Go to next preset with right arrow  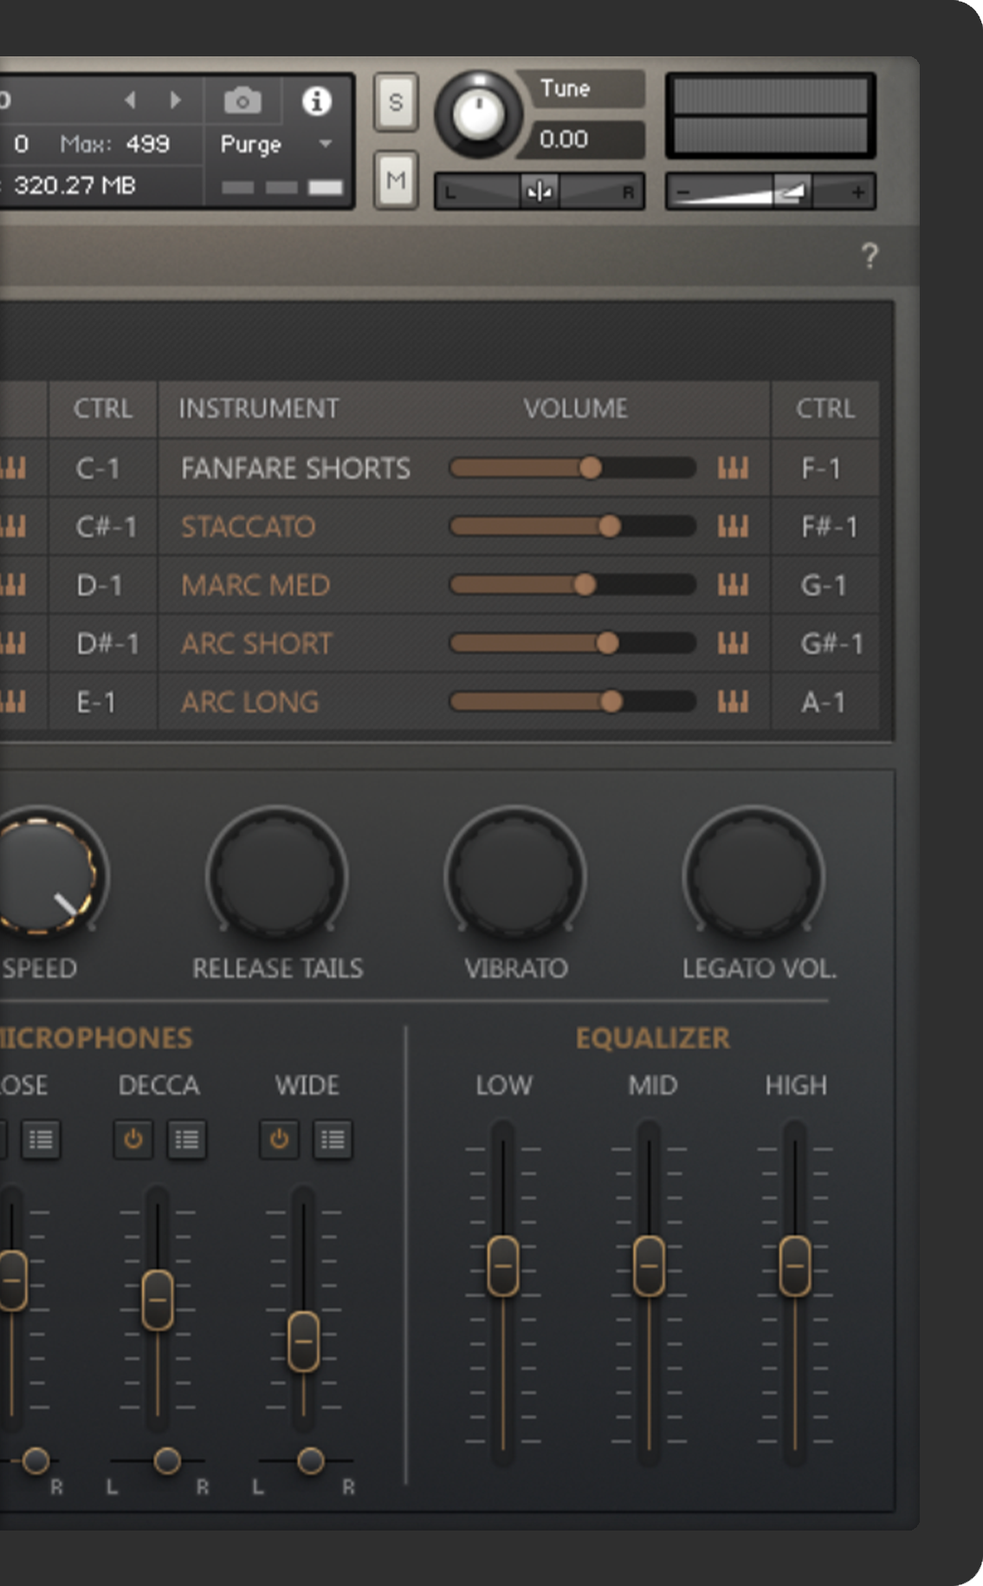coord(176,101)
